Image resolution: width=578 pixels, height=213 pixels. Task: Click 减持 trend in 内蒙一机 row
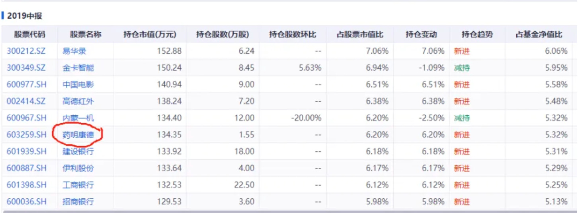pyautogui.click(x=462, y=118)
